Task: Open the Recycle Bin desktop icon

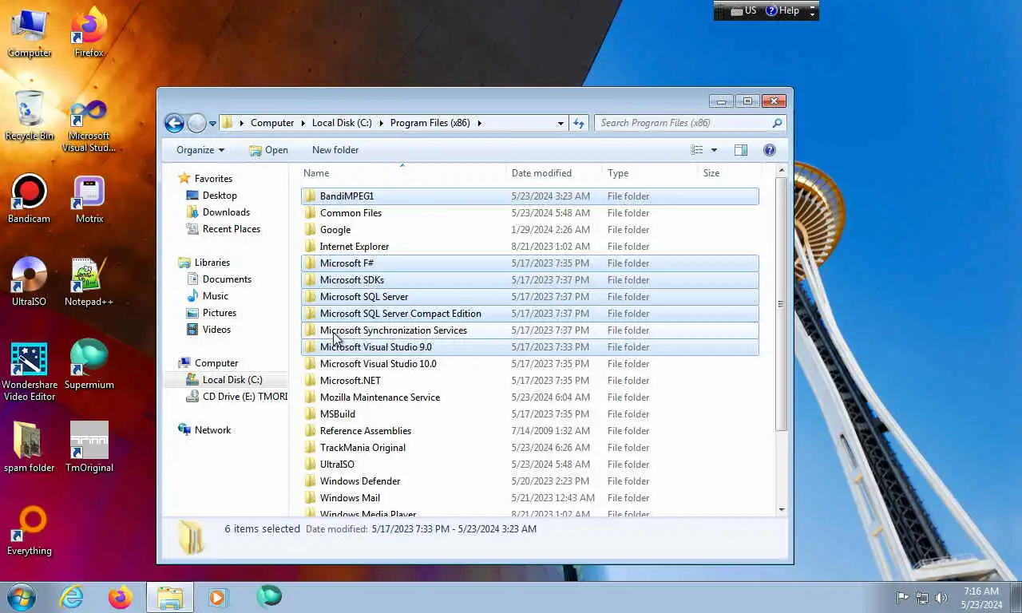Action: point(30,117)
